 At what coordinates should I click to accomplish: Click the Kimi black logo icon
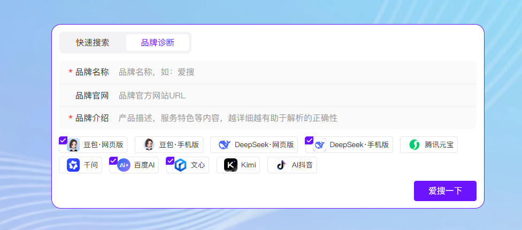coord(231,165)
